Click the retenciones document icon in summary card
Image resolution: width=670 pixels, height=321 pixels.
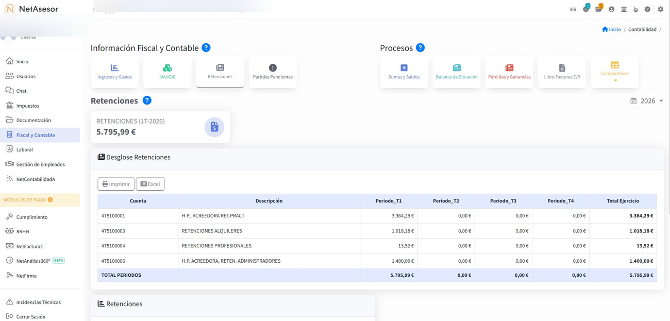coord(214,127)
